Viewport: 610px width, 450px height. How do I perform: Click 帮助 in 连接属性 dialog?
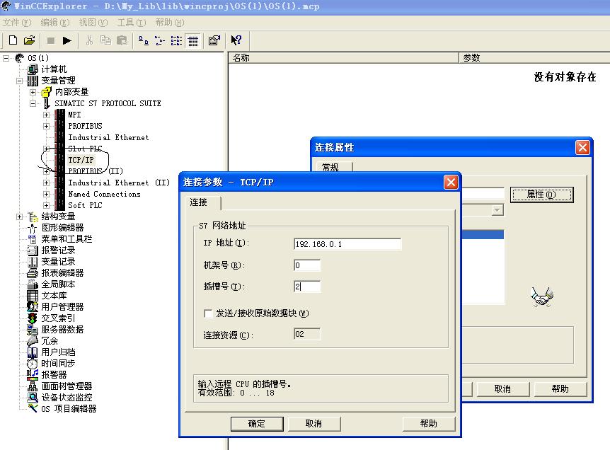(x=560, y=388)
